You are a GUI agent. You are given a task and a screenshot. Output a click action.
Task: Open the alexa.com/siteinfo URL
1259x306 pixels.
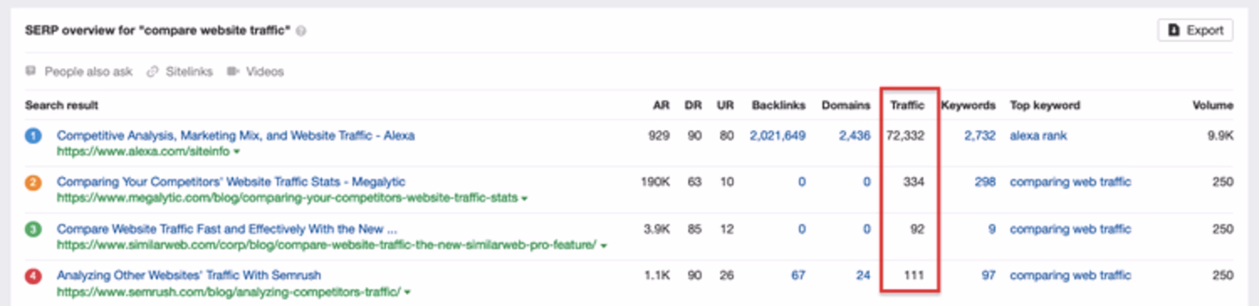pos(143,151)
